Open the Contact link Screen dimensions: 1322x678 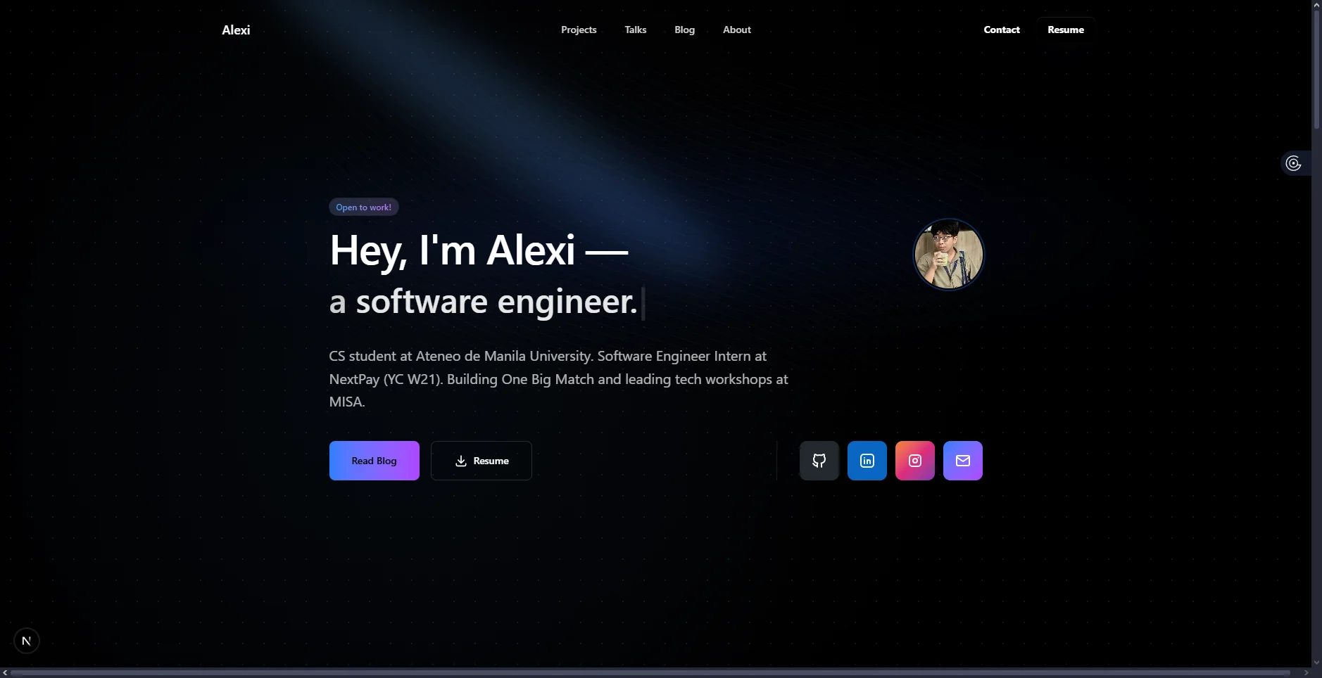coord(1001,30)
